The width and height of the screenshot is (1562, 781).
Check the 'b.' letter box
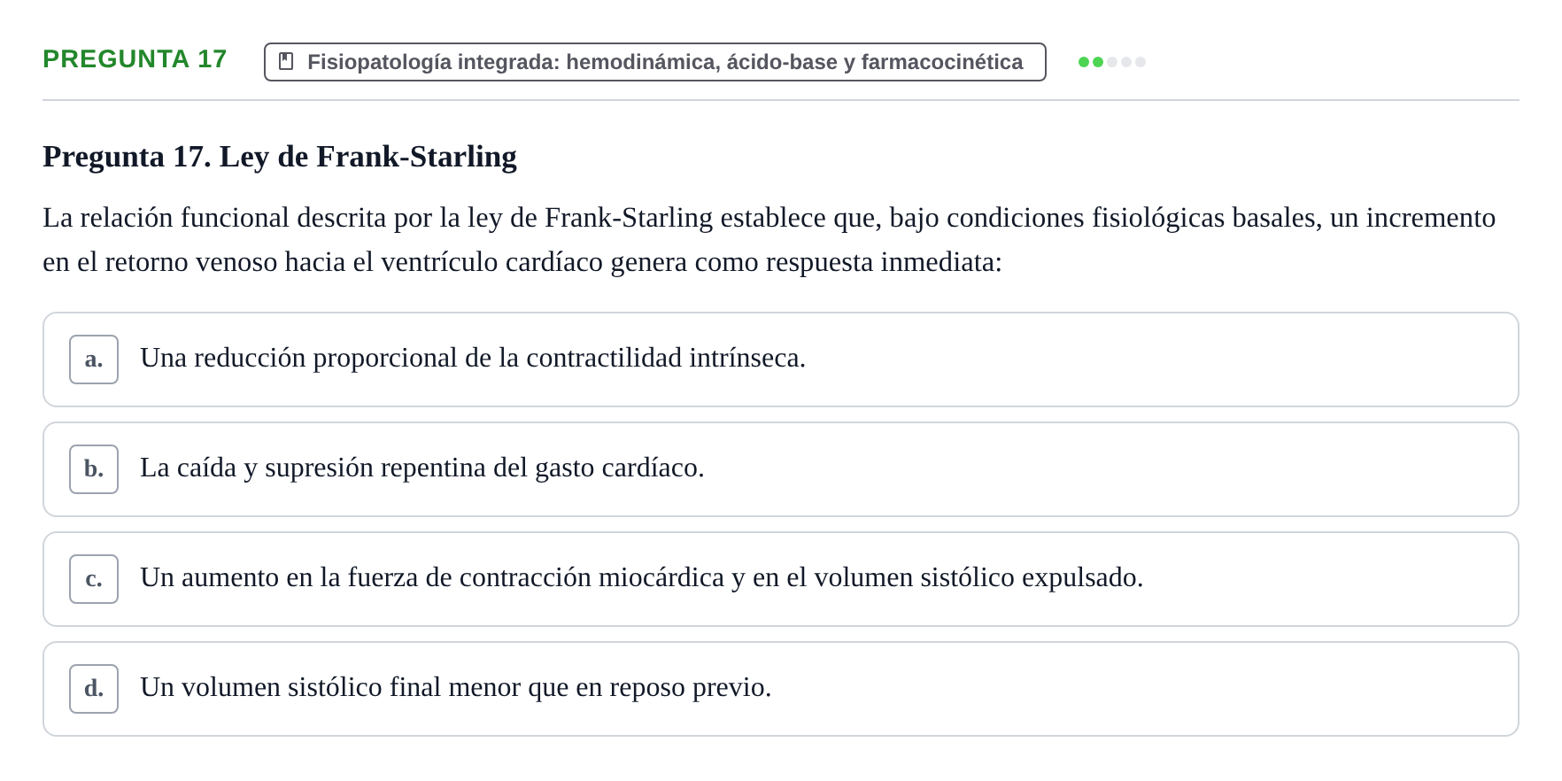pyautogui.click(x=94, y=469)
